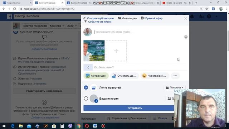Open the Chrome profile avatar
229x129 pixels.
tap(221, 9)
